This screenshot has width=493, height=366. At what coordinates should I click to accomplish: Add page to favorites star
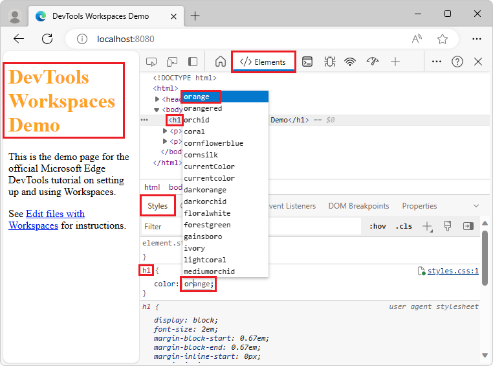pos(443,39)
